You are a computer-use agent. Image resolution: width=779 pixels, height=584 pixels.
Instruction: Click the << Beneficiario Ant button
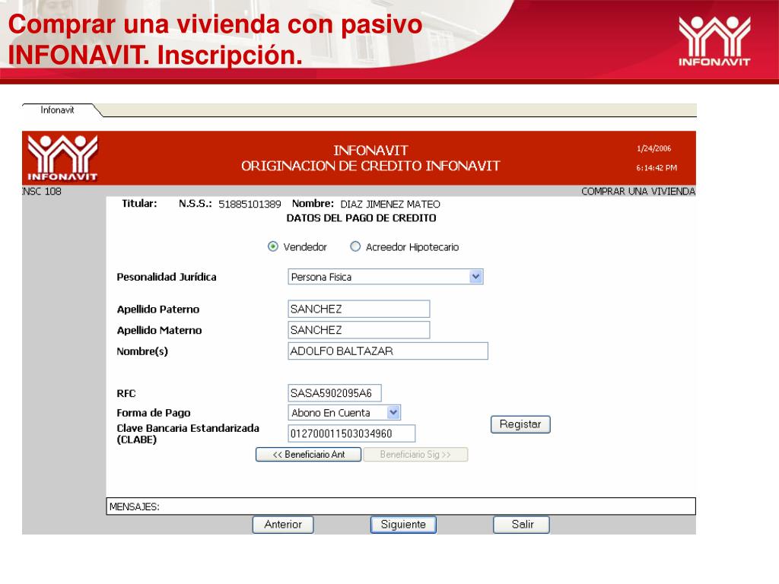(x=309, y=455)
